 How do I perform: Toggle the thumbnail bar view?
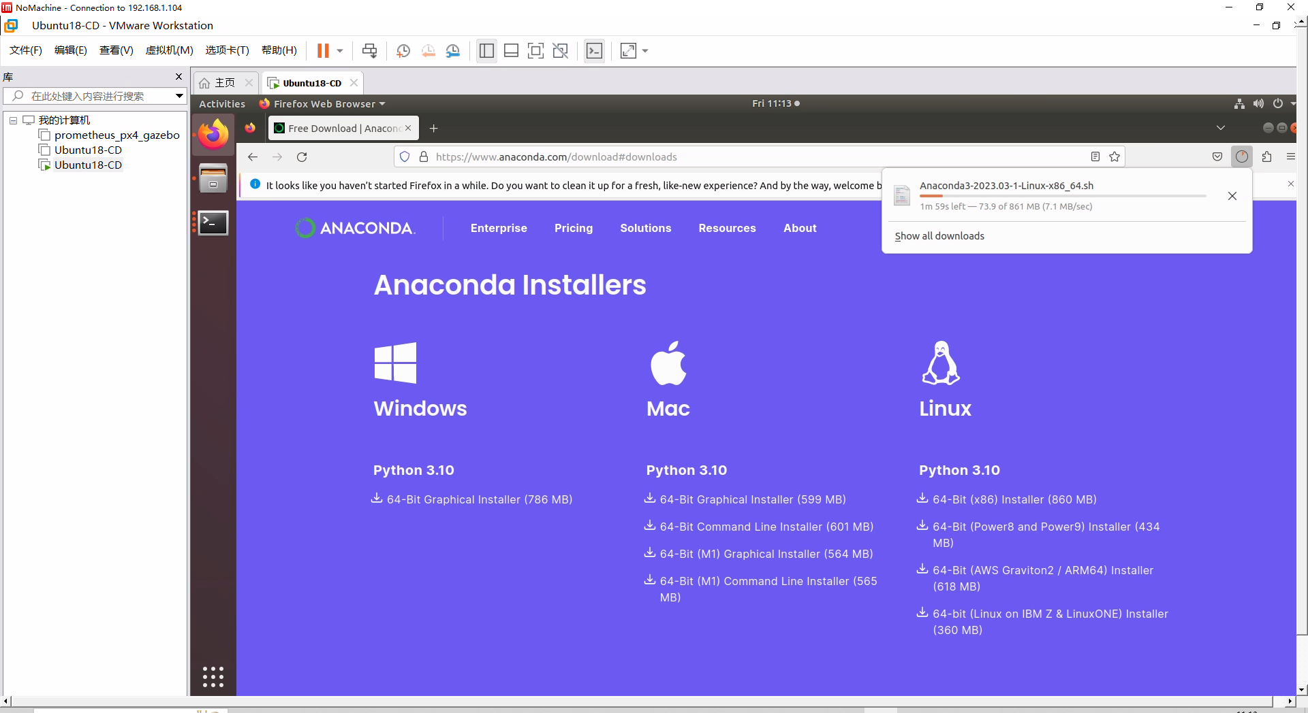tap(511, 51)
